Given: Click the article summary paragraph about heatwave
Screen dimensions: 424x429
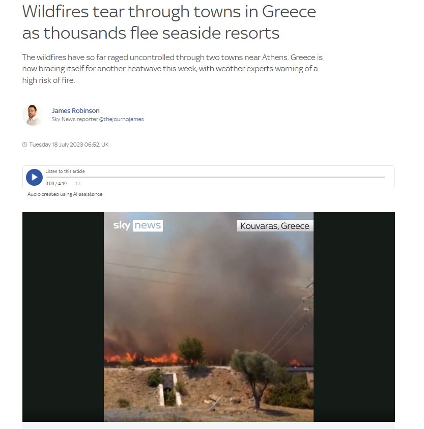Looking at the screenshot, I should (x=173, y=69).
